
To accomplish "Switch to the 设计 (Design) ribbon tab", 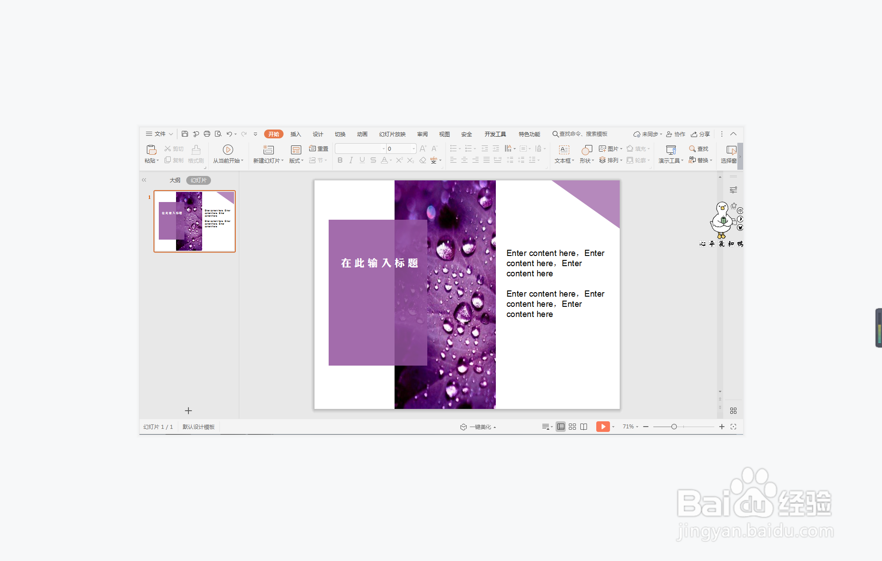I will coord(318,134).
